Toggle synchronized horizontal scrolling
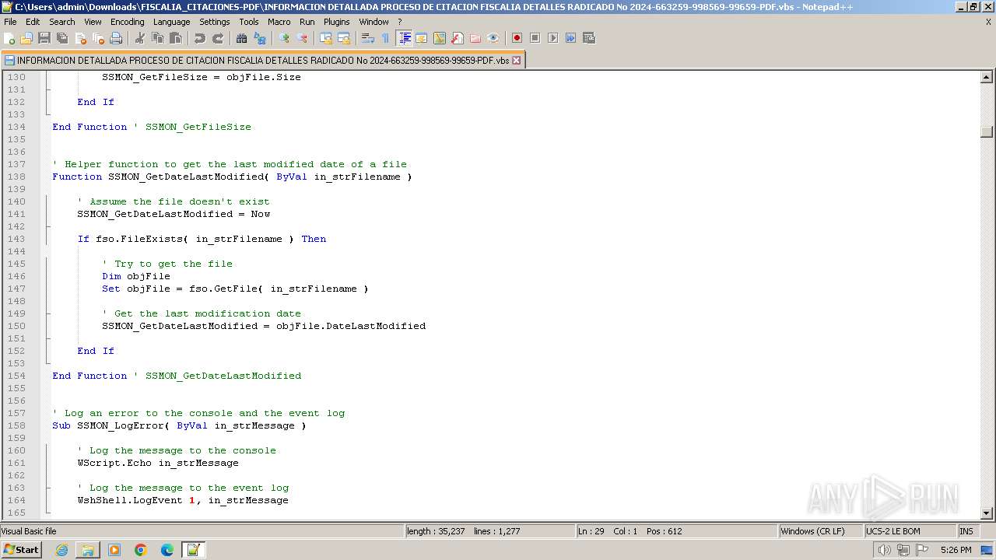Viewport: 996px width, 560px height. [344, 38]
